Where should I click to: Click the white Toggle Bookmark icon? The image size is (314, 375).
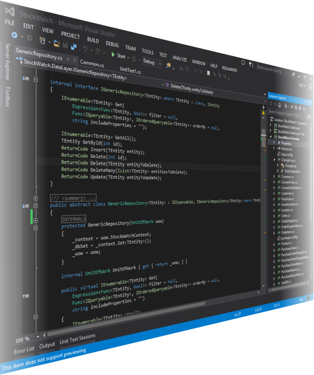[x=208, y=73]
